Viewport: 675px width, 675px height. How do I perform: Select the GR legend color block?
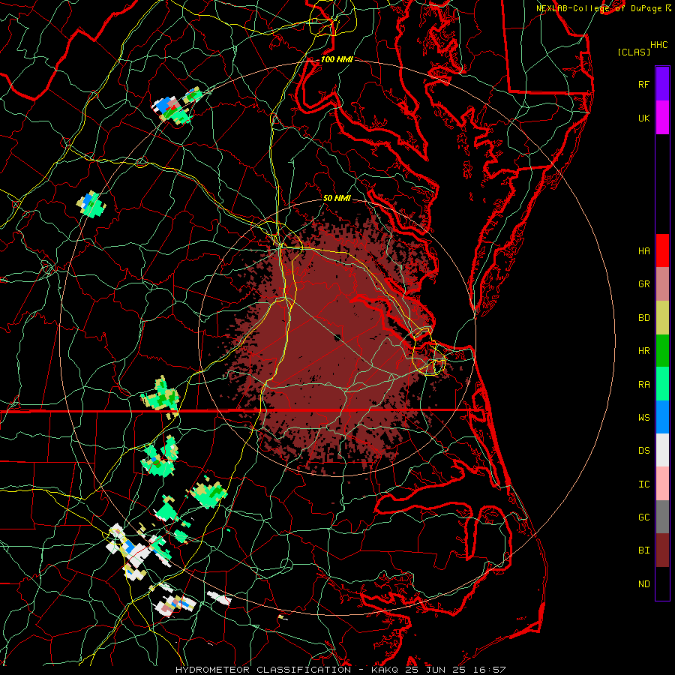[x=662, y=283]
